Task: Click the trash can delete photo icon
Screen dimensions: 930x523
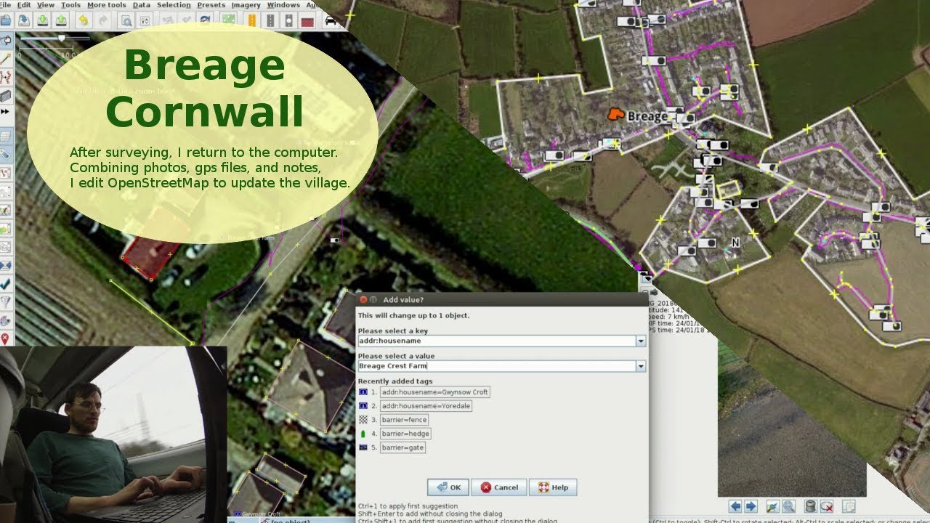Action: point(812,506)
